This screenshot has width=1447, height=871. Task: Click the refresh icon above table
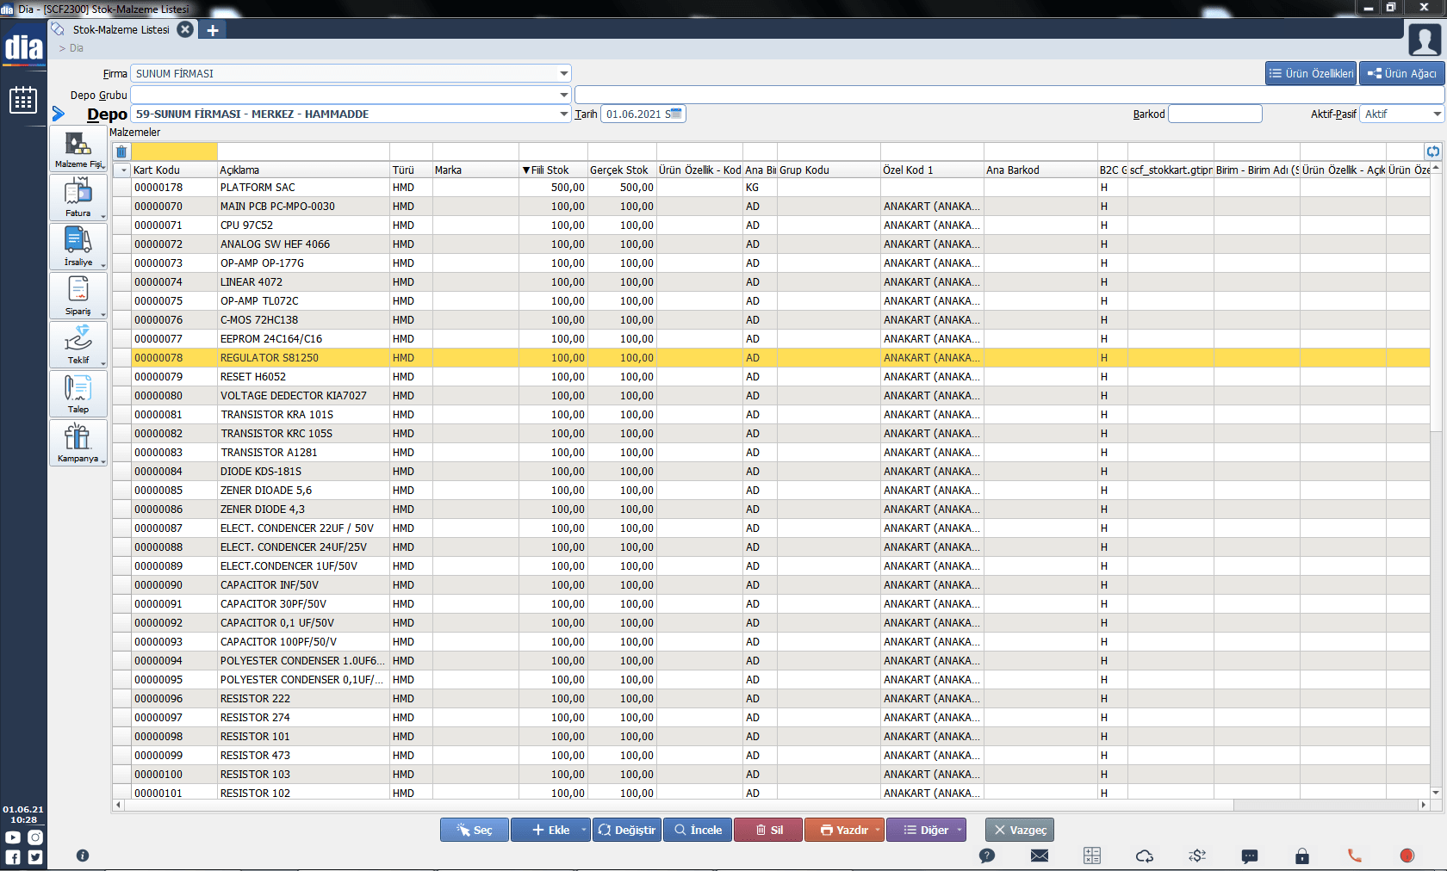pyautogui.click(x=1433, y=151)
